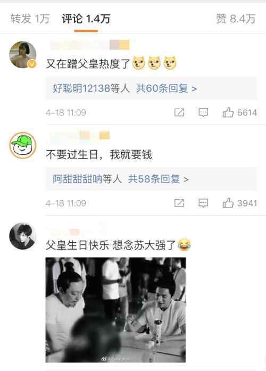The height and width of the screenshot is (371, 266).
Task: Repost the 又在蹭父皇热度了 comment
Action: (179, 112)
